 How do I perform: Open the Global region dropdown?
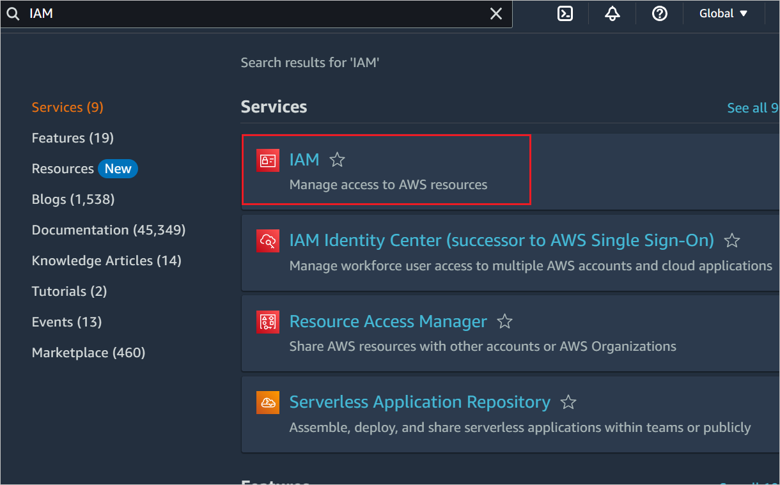(x=723, y=13)
